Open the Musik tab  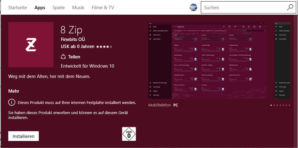pos(78,8)
